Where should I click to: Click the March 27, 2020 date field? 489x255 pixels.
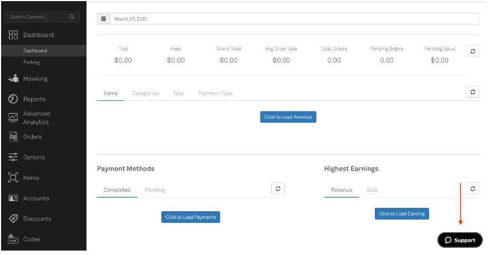[294, 19]
